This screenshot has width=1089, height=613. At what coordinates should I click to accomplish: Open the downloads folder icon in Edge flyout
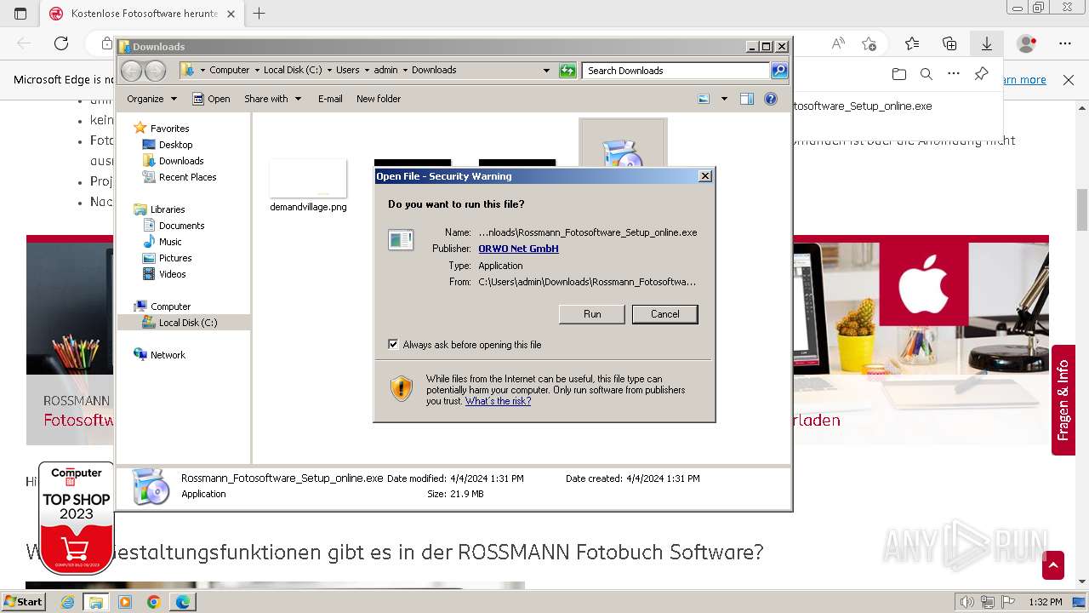tap(899, 74)
